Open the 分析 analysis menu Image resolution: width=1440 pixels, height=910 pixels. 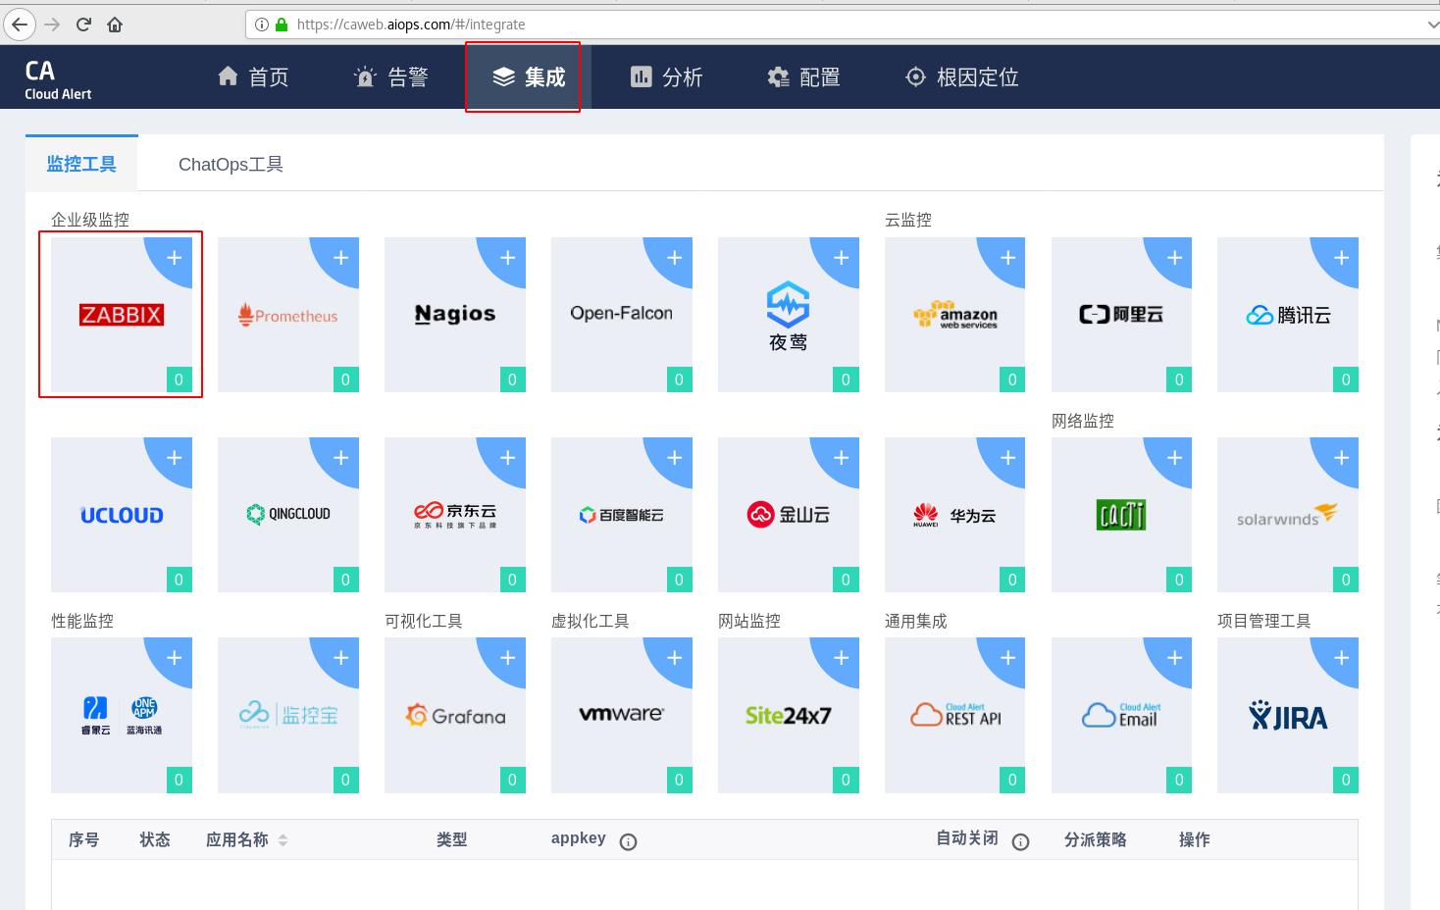[x=666, y=77]
